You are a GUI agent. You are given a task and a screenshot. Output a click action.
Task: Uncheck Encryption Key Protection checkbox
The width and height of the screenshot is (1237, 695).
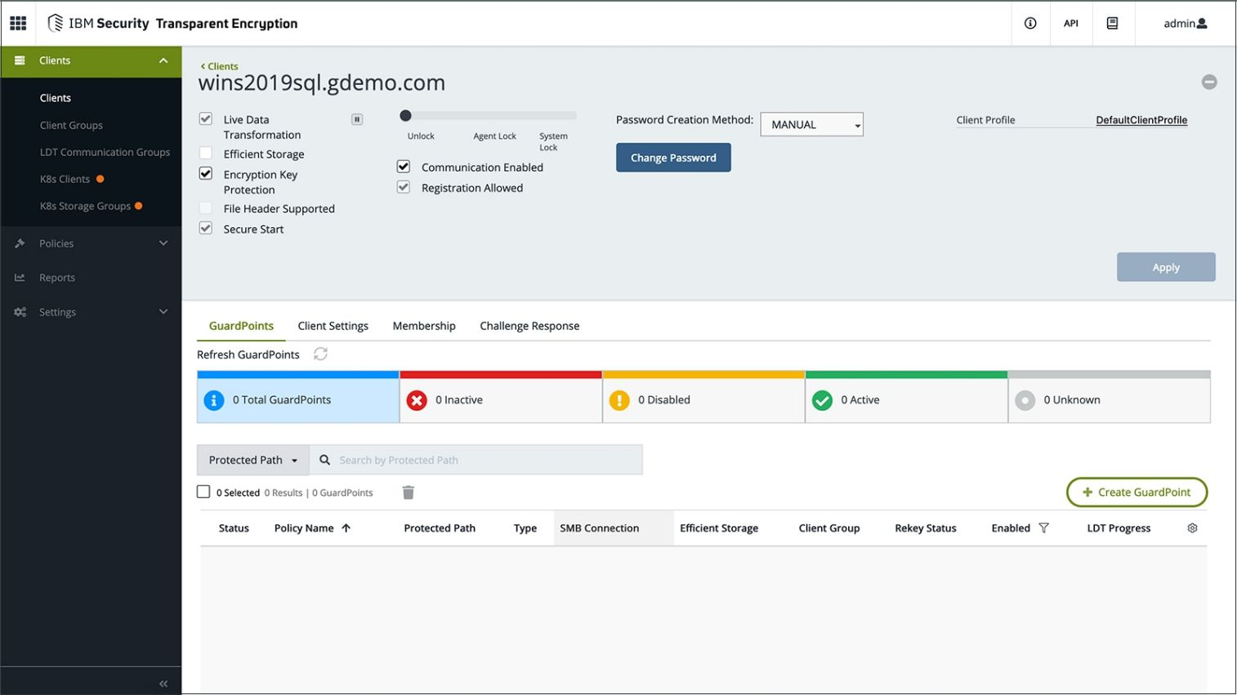[206, 174]
